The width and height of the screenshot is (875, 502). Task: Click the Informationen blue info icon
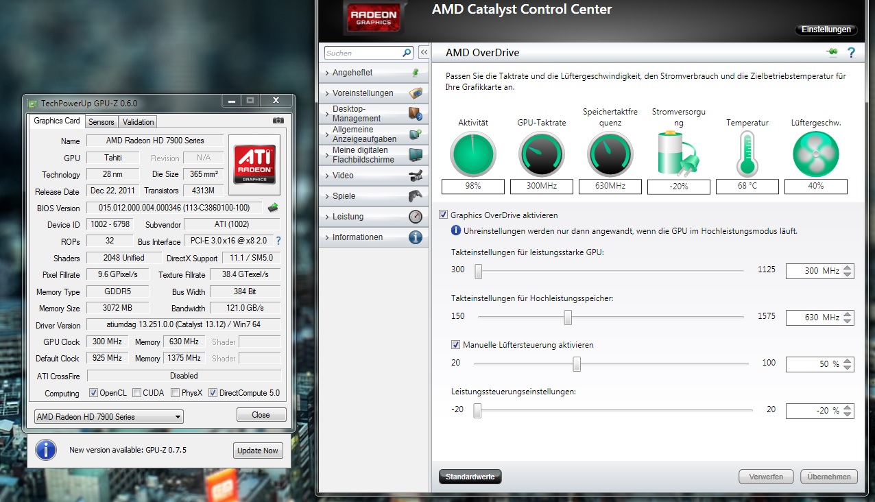point(416,237)
